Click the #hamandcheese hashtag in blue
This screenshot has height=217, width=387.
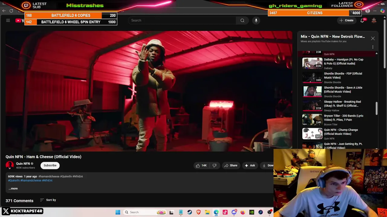pyautogui.click(x=31, y=181)
